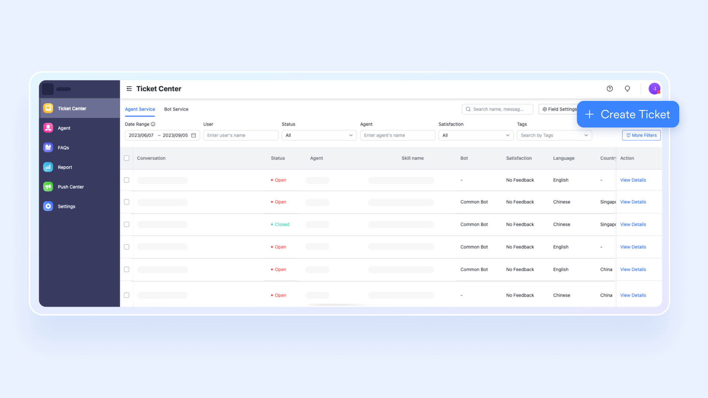The height and width of the screenshot is (398, 708).
Task: Open the hamburger menu next to Ticket Center
Action: point(129,89)
